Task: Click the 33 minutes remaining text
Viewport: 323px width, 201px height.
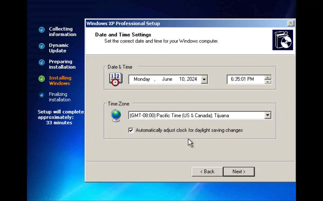Action: coord(59,123)
